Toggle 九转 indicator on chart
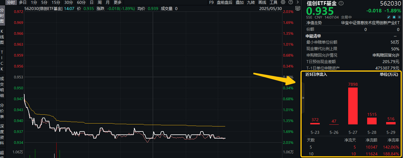 pos(251,2)
